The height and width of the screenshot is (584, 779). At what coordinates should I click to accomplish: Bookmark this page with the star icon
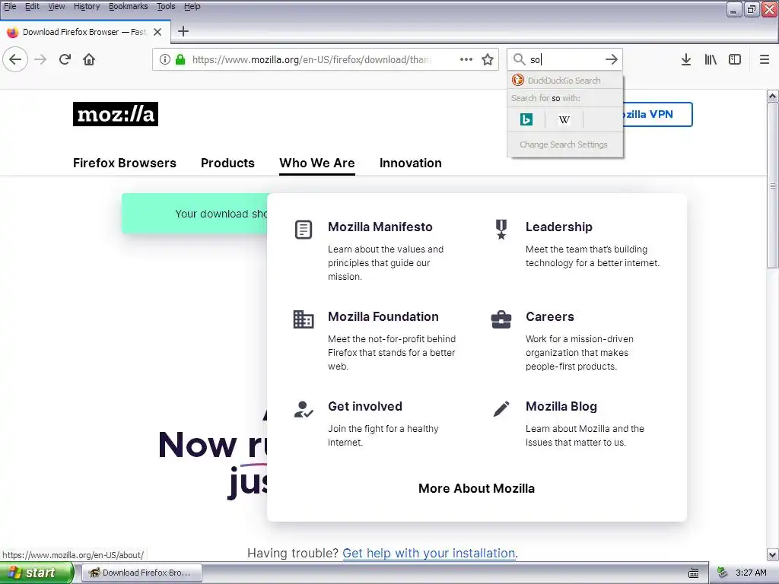point(488,59)
